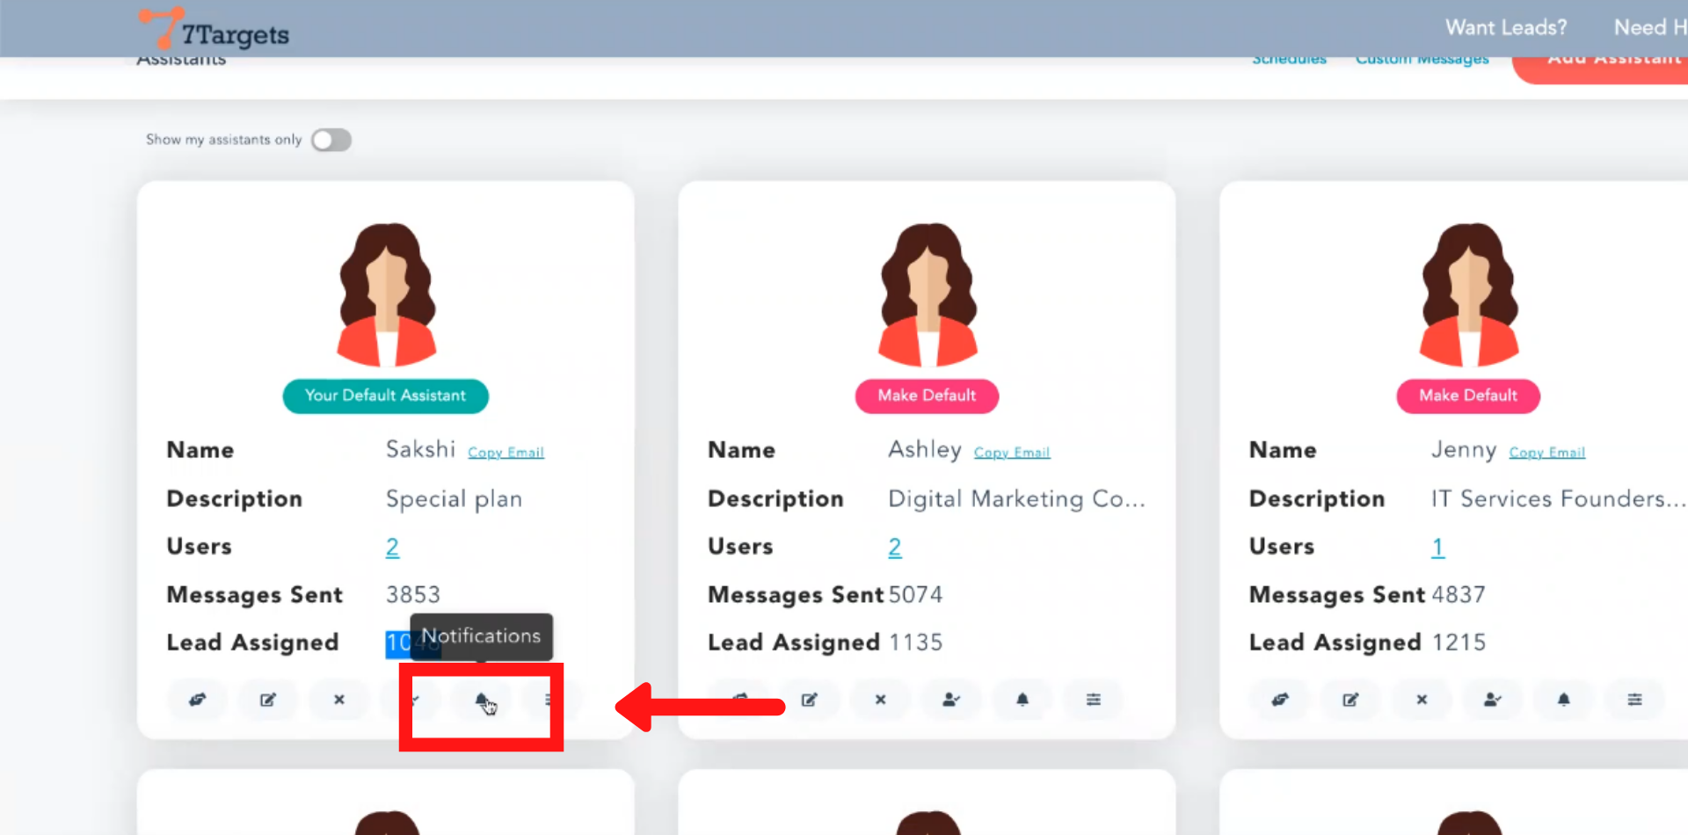Open Sakshi's users count link

[392, 547]
